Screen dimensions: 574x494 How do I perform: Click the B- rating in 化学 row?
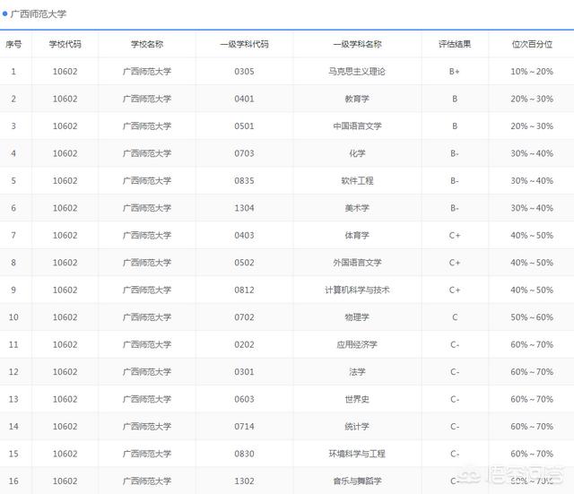click(455, 153)
